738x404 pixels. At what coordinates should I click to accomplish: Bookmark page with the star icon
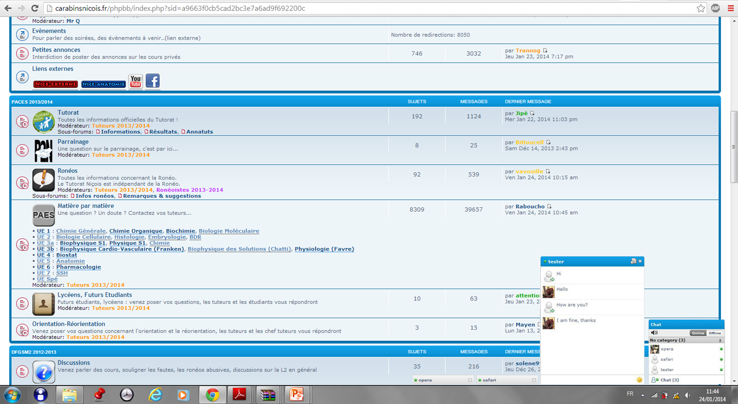point(701,8)
